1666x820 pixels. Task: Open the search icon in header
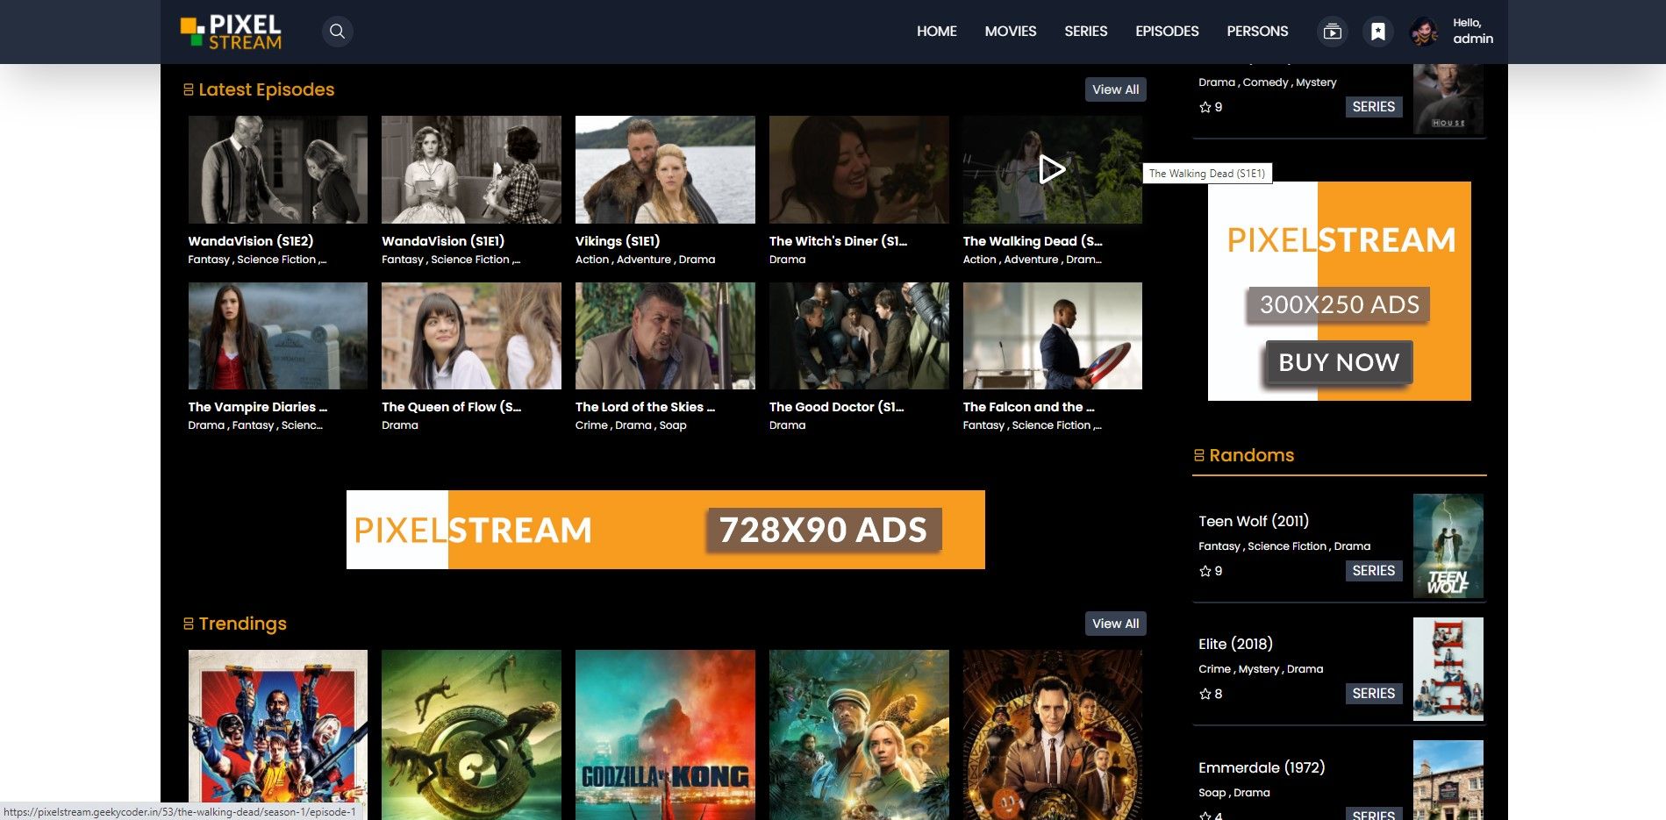pos(337,32)
